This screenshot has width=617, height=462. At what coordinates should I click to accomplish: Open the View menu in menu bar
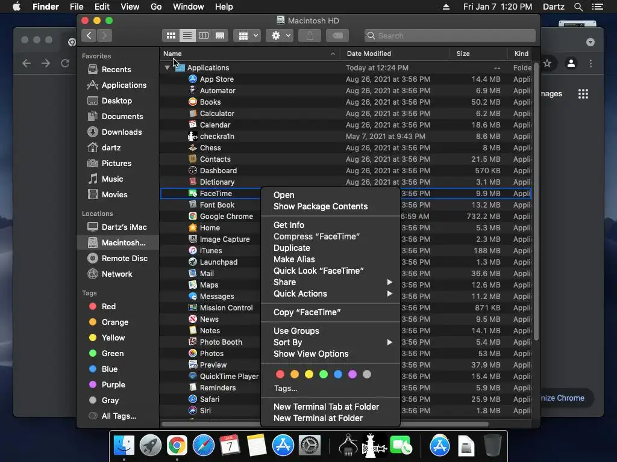pos(130,7)
